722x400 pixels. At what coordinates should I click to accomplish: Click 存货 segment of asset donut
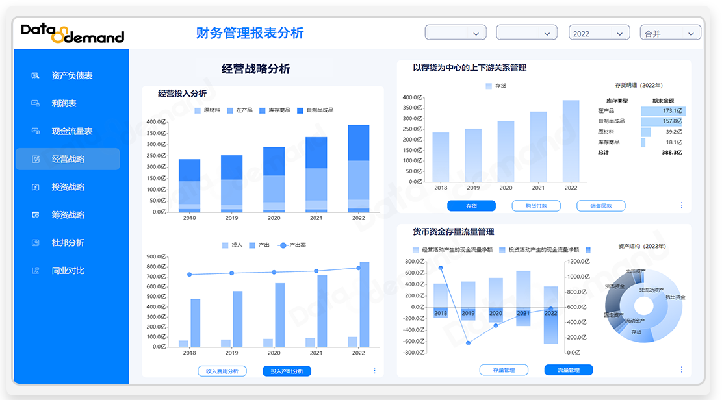pos(638,334)
